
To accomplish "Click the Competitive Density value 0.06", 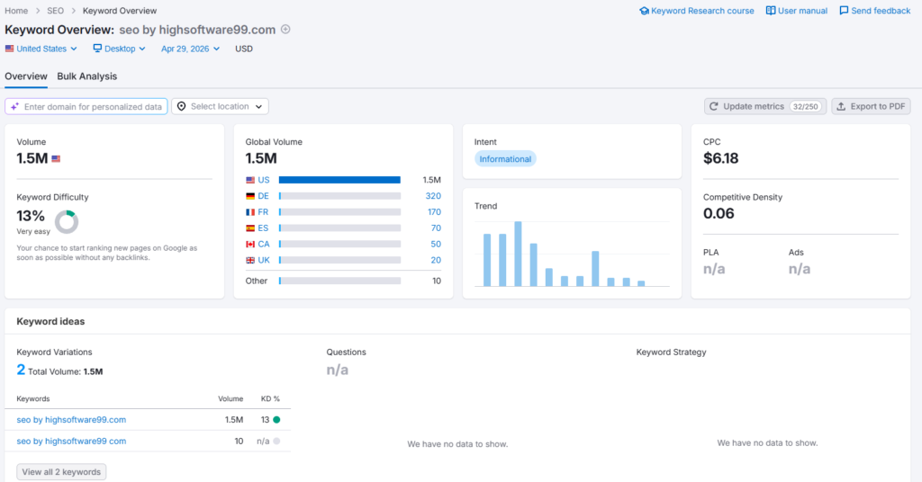I will 719,214.
